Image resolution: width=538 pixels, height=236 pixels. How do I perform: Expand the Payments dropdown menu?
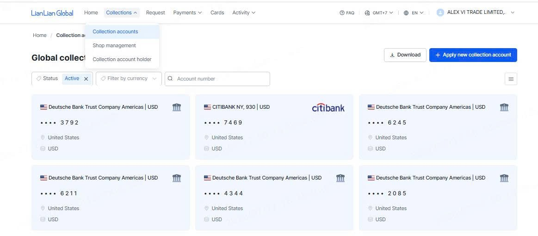187,12
